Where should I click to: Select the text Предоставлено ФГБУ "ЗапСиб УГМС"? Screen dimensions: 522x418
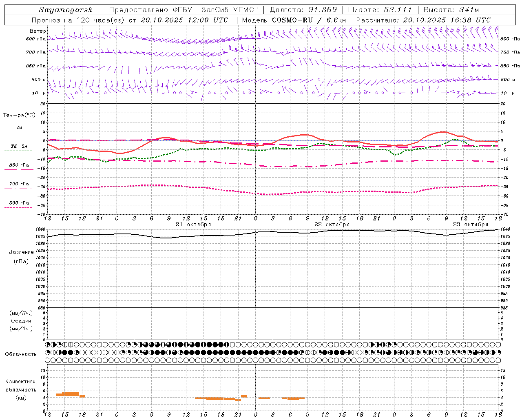click(x=184, y=10)
